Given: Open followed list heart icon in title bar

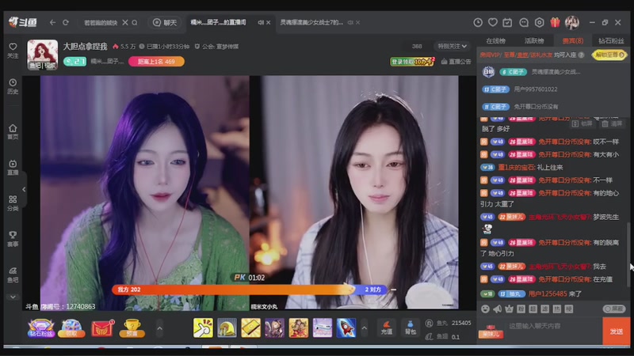Looking at the screenshot, I should [x=492, y=23].
